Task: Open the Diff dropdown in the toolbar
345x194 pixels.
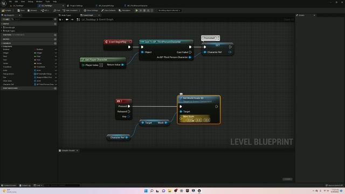Action: click(45, 10)
